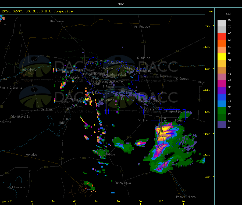Click the J_Prats map label
Viewport: 242px width, 205px height.
(x=149, y=109)
